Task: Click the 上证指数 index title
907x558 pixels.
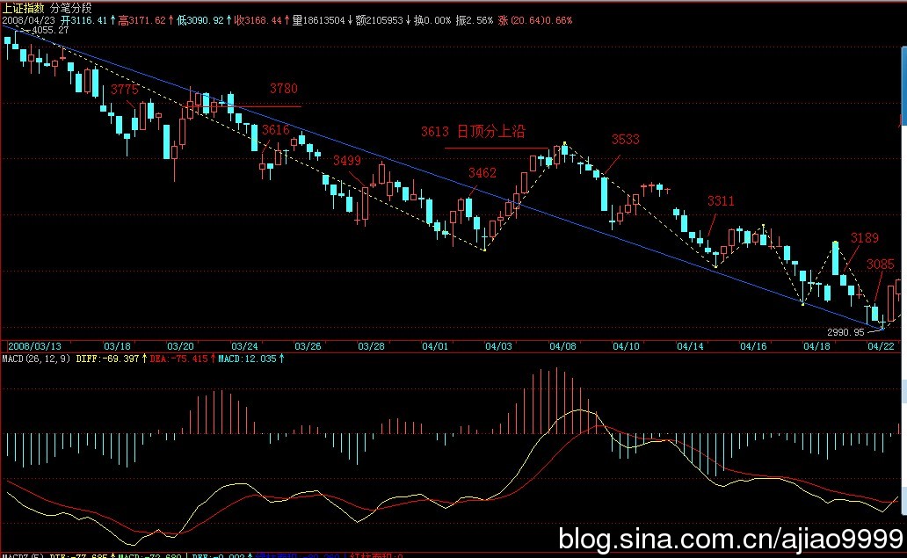Action: (23, 7)
